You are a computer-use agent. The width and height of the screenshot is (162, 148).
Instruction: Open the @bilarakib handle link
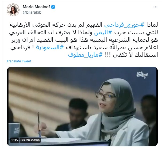coord(32,12)
